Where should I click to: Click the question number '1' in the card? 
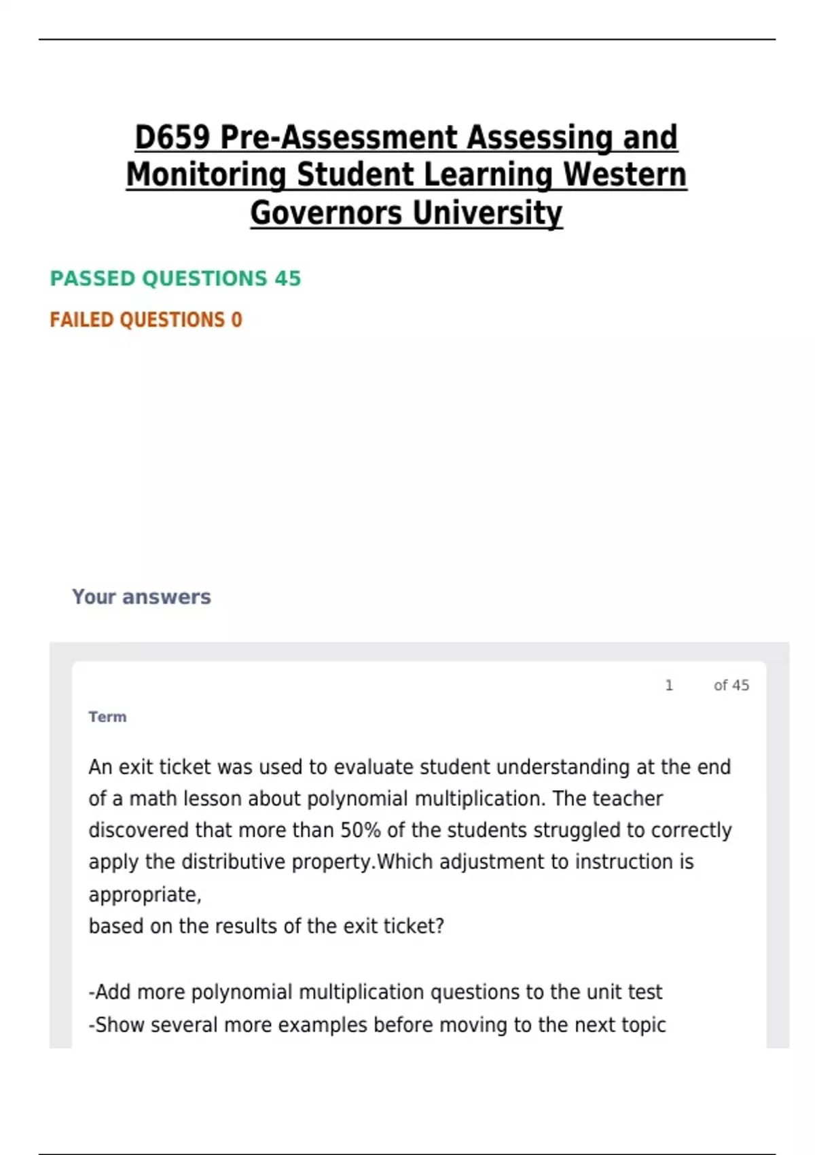pos(669,686)
